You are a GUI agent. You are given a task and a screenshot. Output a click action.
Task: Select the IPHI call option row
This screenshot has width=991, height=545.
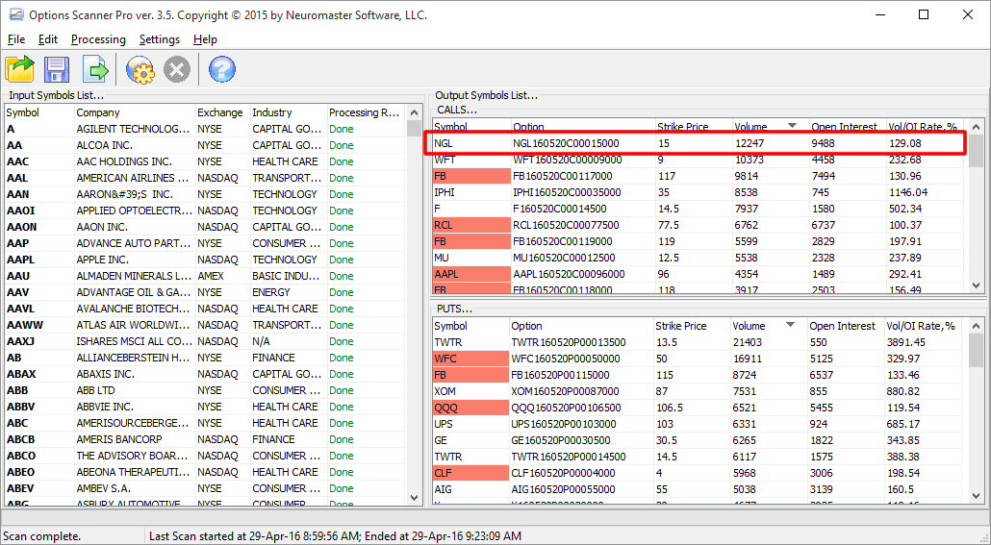(x=699, y=192)
